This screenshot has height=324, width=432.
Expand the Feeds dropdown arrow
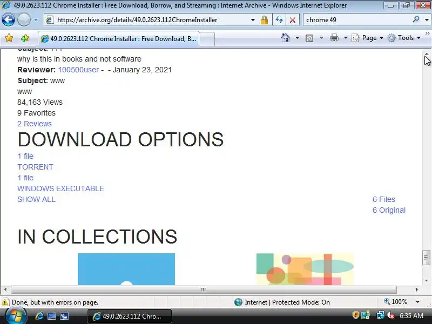(321, 38)
